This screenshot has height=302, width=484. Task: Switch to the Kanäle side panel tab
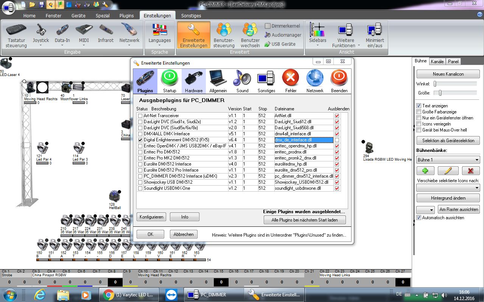click(437, 61)
